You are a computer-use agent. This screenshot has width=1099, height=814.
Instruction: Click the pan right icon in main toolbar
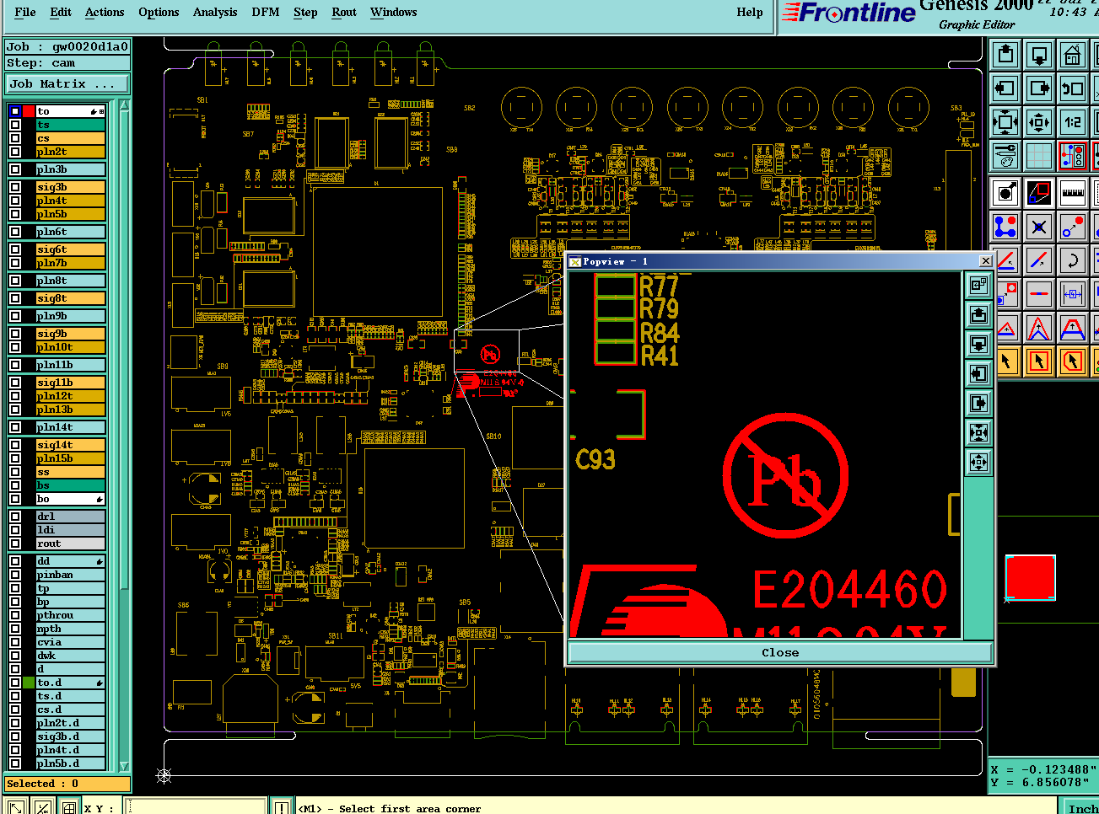[x=1039, y=88]
